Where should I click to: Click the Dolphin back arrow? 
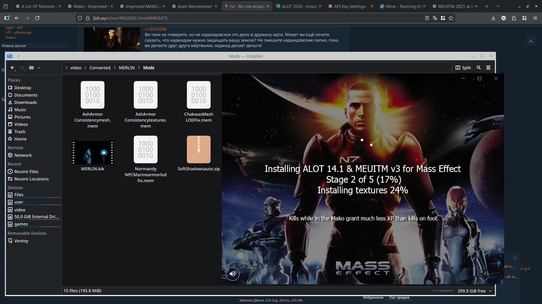12,68
